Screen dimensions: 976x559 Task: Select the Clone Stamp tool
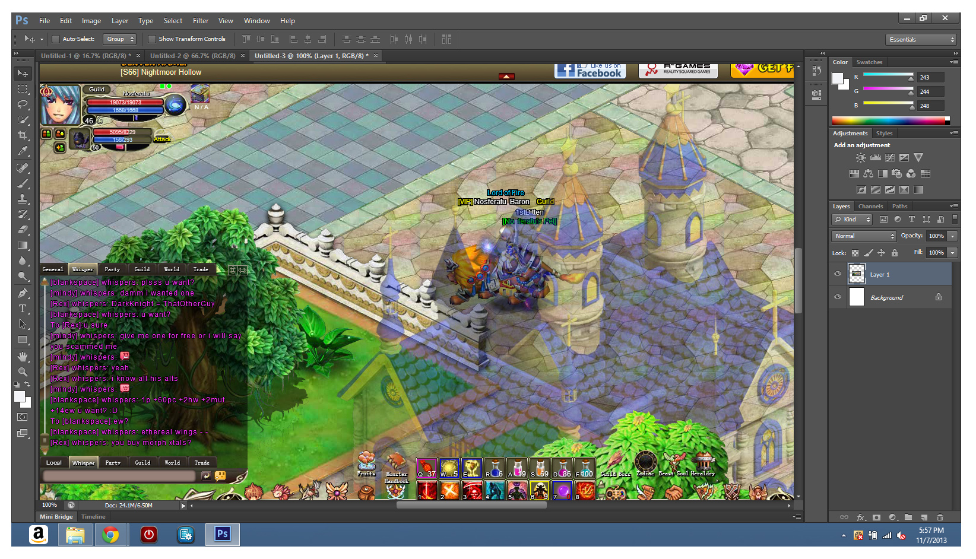pos(23,199)
